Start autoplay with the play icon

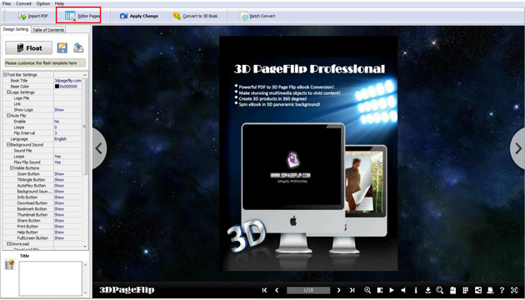coord(392,290)
